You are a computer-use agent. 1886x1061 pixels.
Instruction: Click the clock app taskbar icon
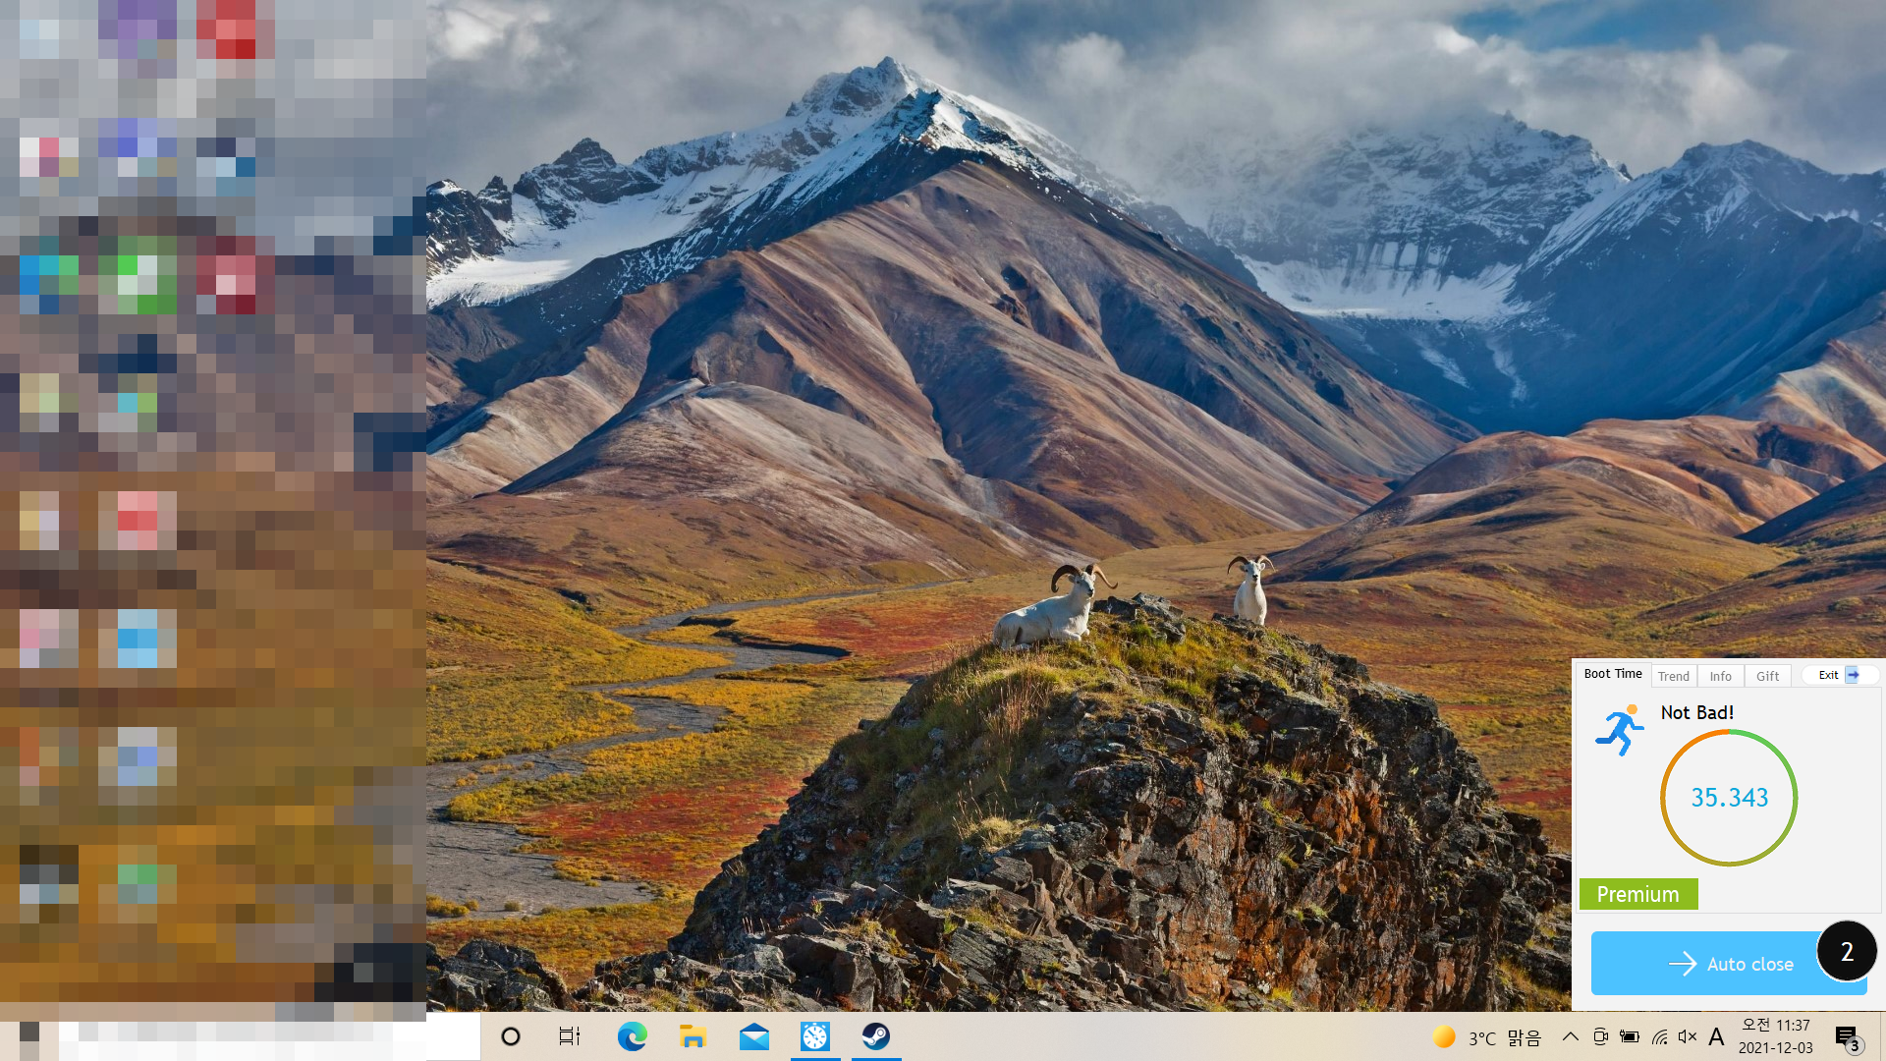(814, 1036)
